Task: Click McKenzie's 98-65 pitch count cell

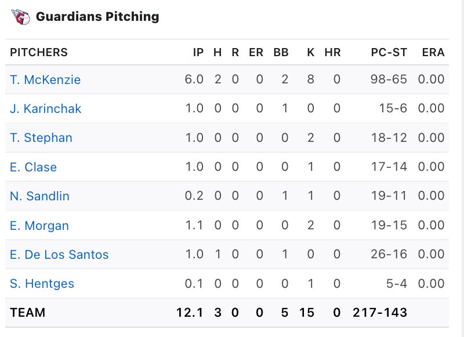Action: click(389, 80)
